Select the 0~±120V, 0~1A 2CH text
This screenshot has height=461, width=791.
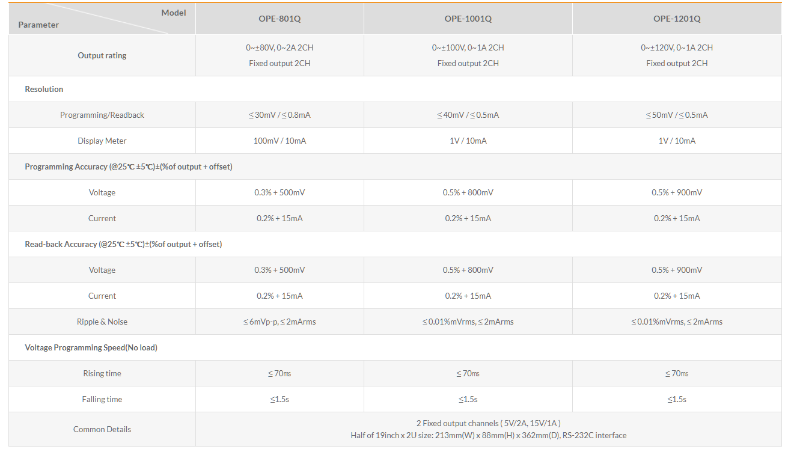[677, 47]
